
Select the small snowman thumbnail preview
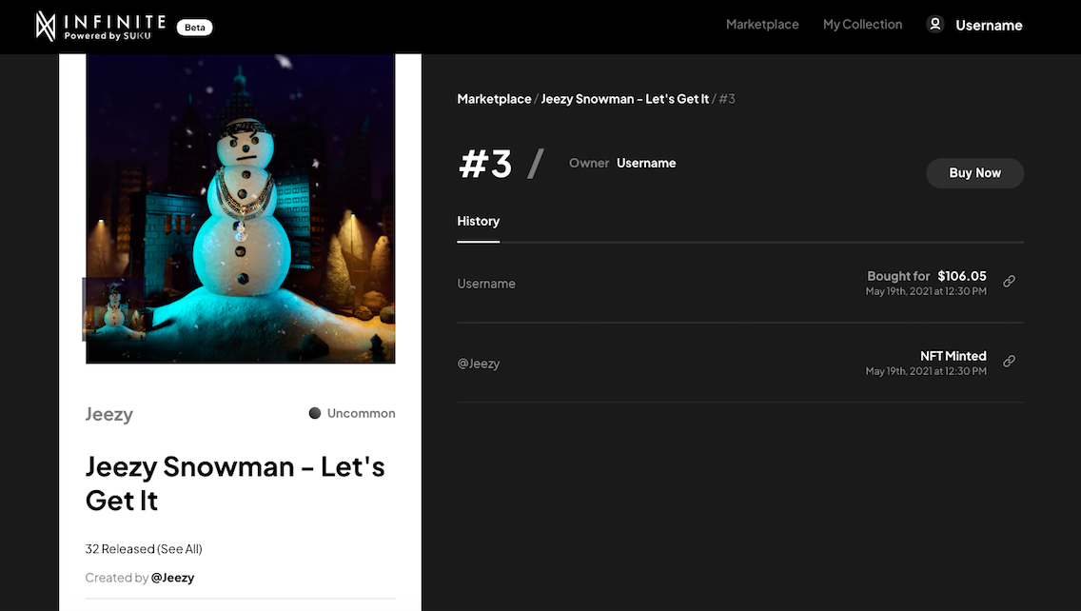click(x=114, y=309)
